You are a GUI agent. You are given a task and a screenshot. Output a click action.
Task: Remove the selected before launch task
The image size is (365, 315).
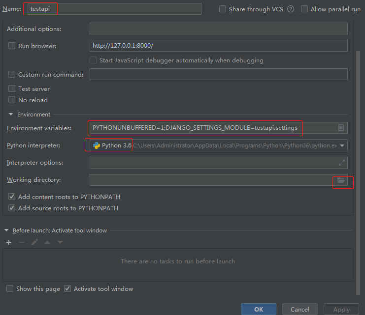pyautogui.click(x=22, y=242)
